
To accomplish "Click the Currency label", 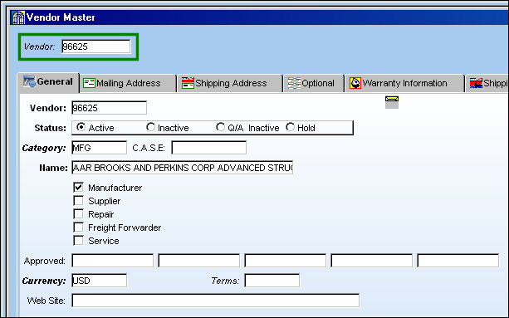I will [44, 281].
